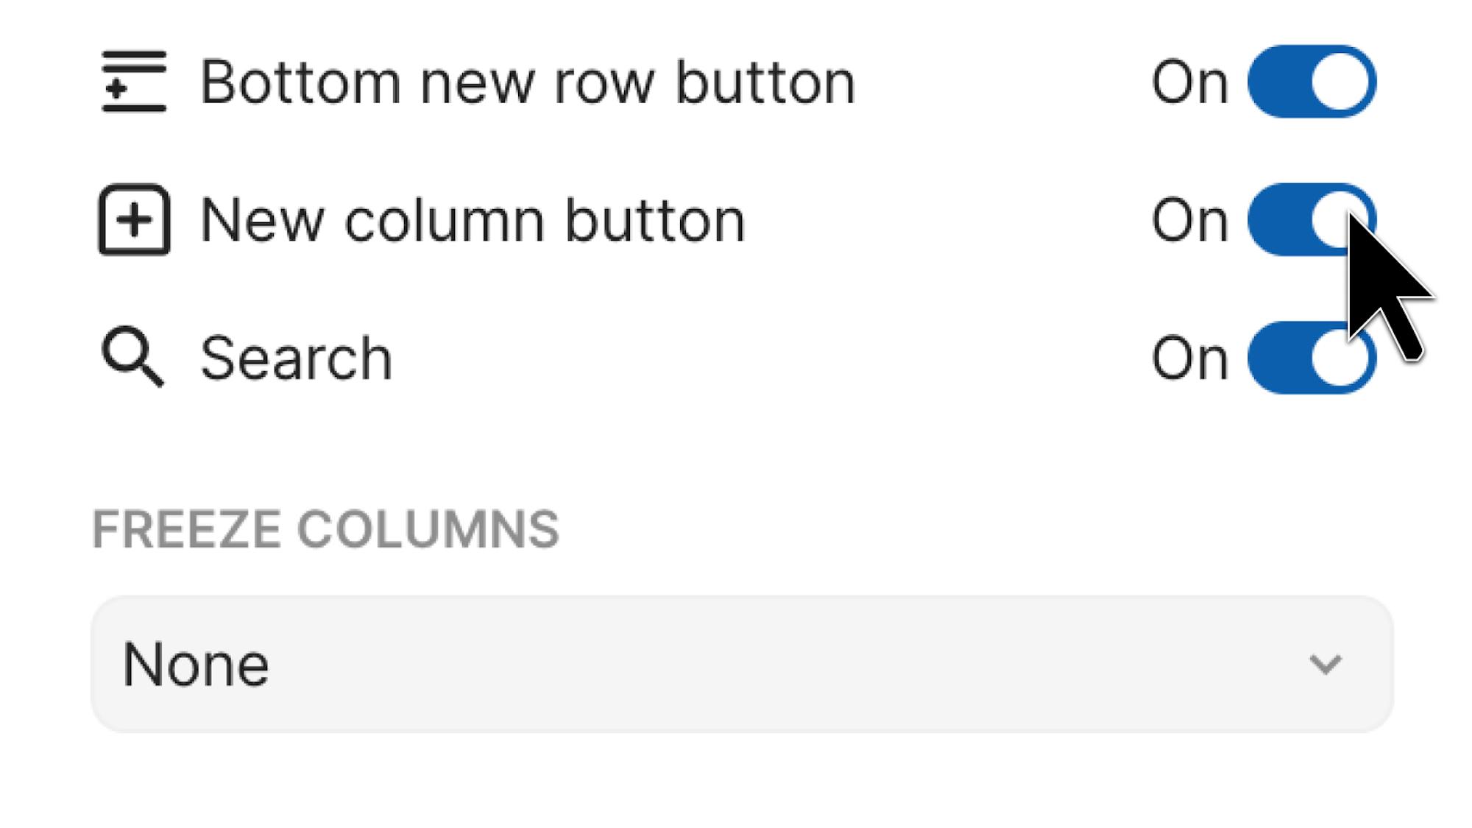This screenshot has height=828, width=1472.
Task: Click the New column plus-square icon
Action: [134, 219]
